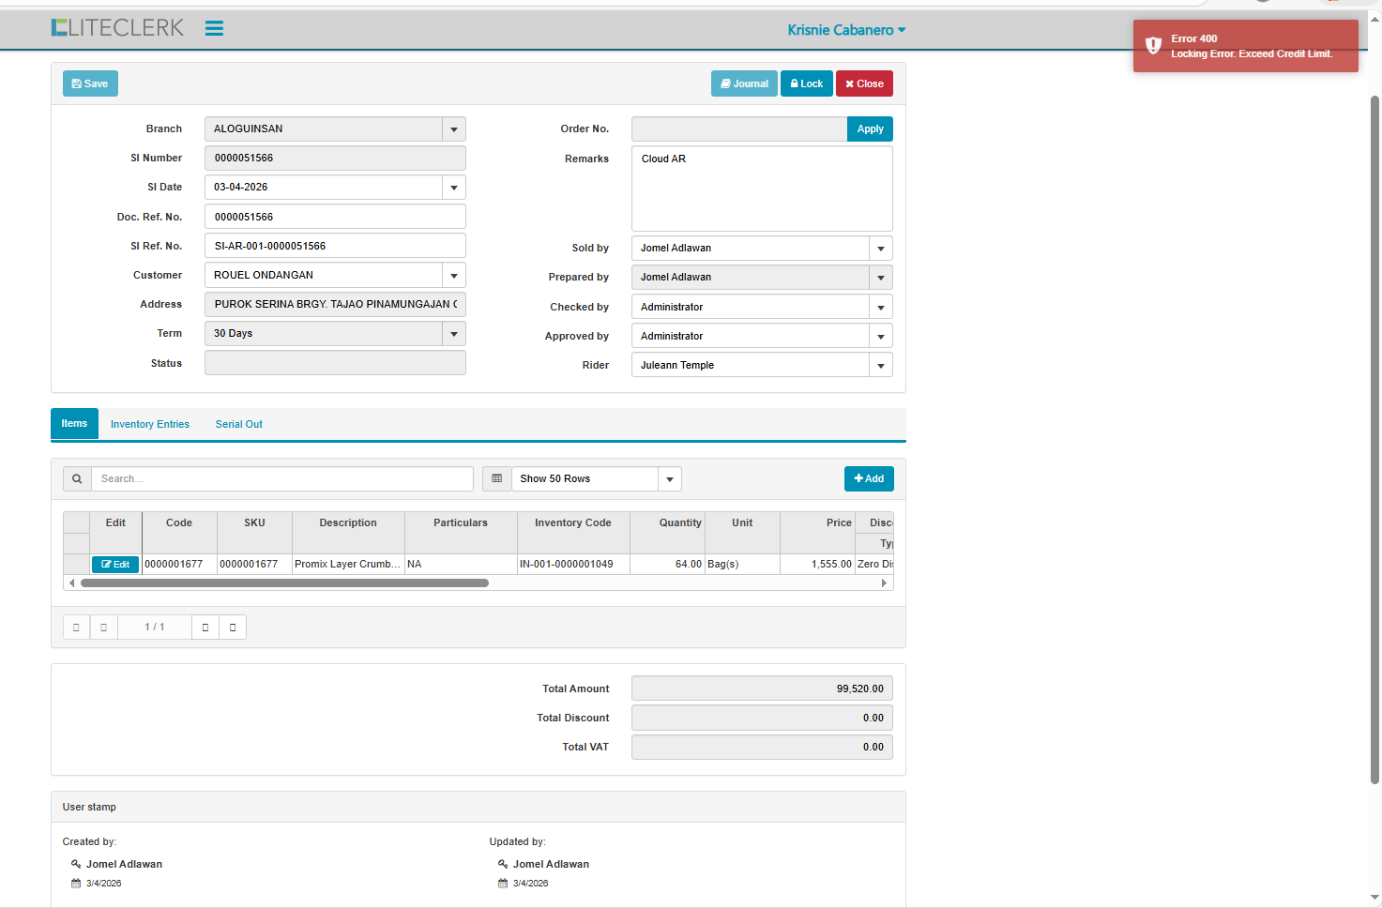The image size is (1382, 908).
Task: Click the LiteClerk logo
Action: (117, 28)
